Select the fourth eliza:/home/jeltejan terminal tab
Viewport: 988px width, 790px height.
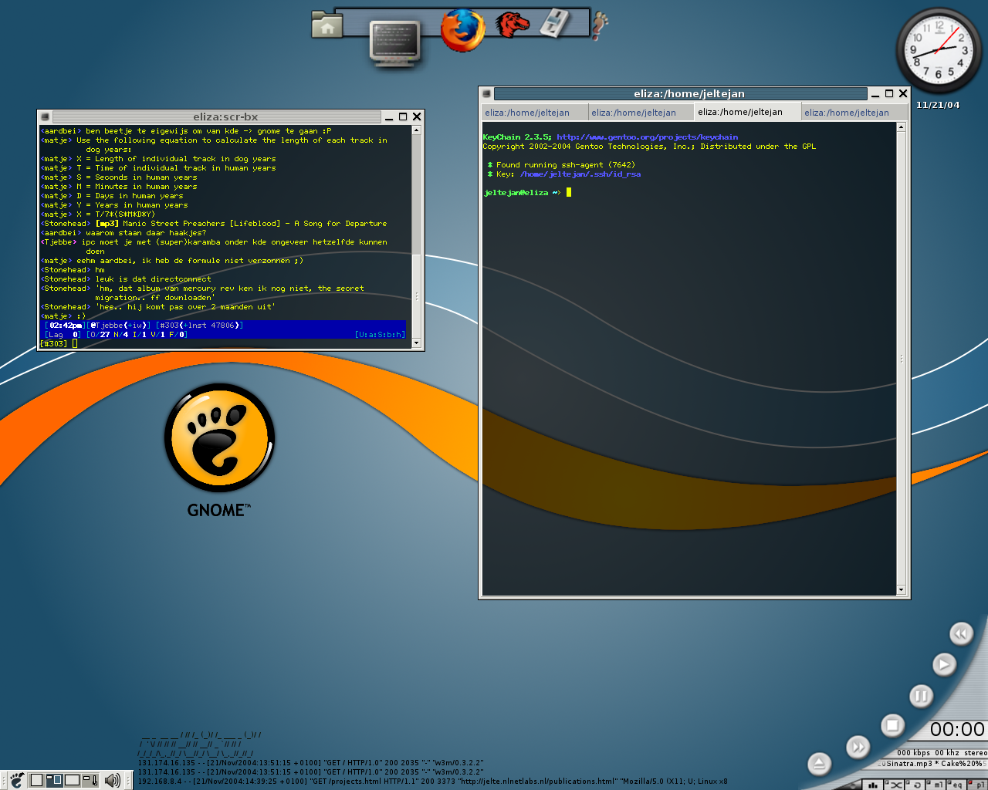(x=854, y=112)
